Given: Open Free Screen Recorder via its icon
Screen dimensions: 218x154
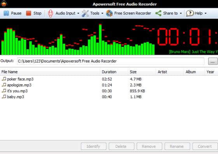Looking at the screenshot, I should click(109, 14).
